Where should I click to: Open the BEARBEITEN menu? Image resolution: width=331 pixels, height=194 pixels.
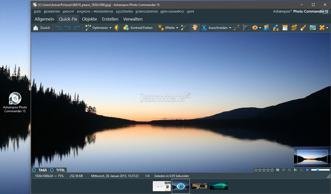click(52, 12)
